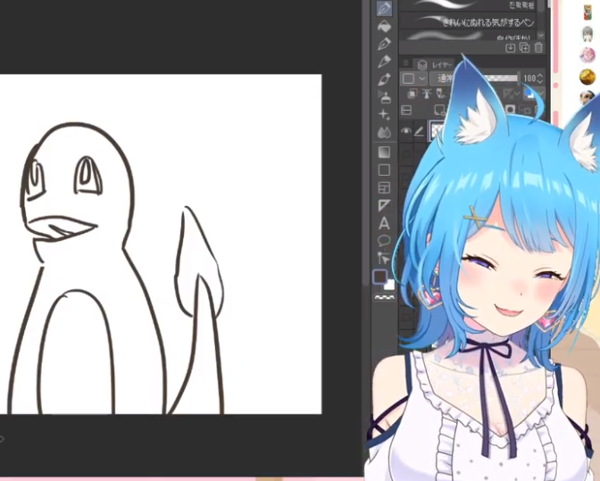Click the layer's pen editing indicator
This screenshot has height=481, width=600.
tap(419, 131)
